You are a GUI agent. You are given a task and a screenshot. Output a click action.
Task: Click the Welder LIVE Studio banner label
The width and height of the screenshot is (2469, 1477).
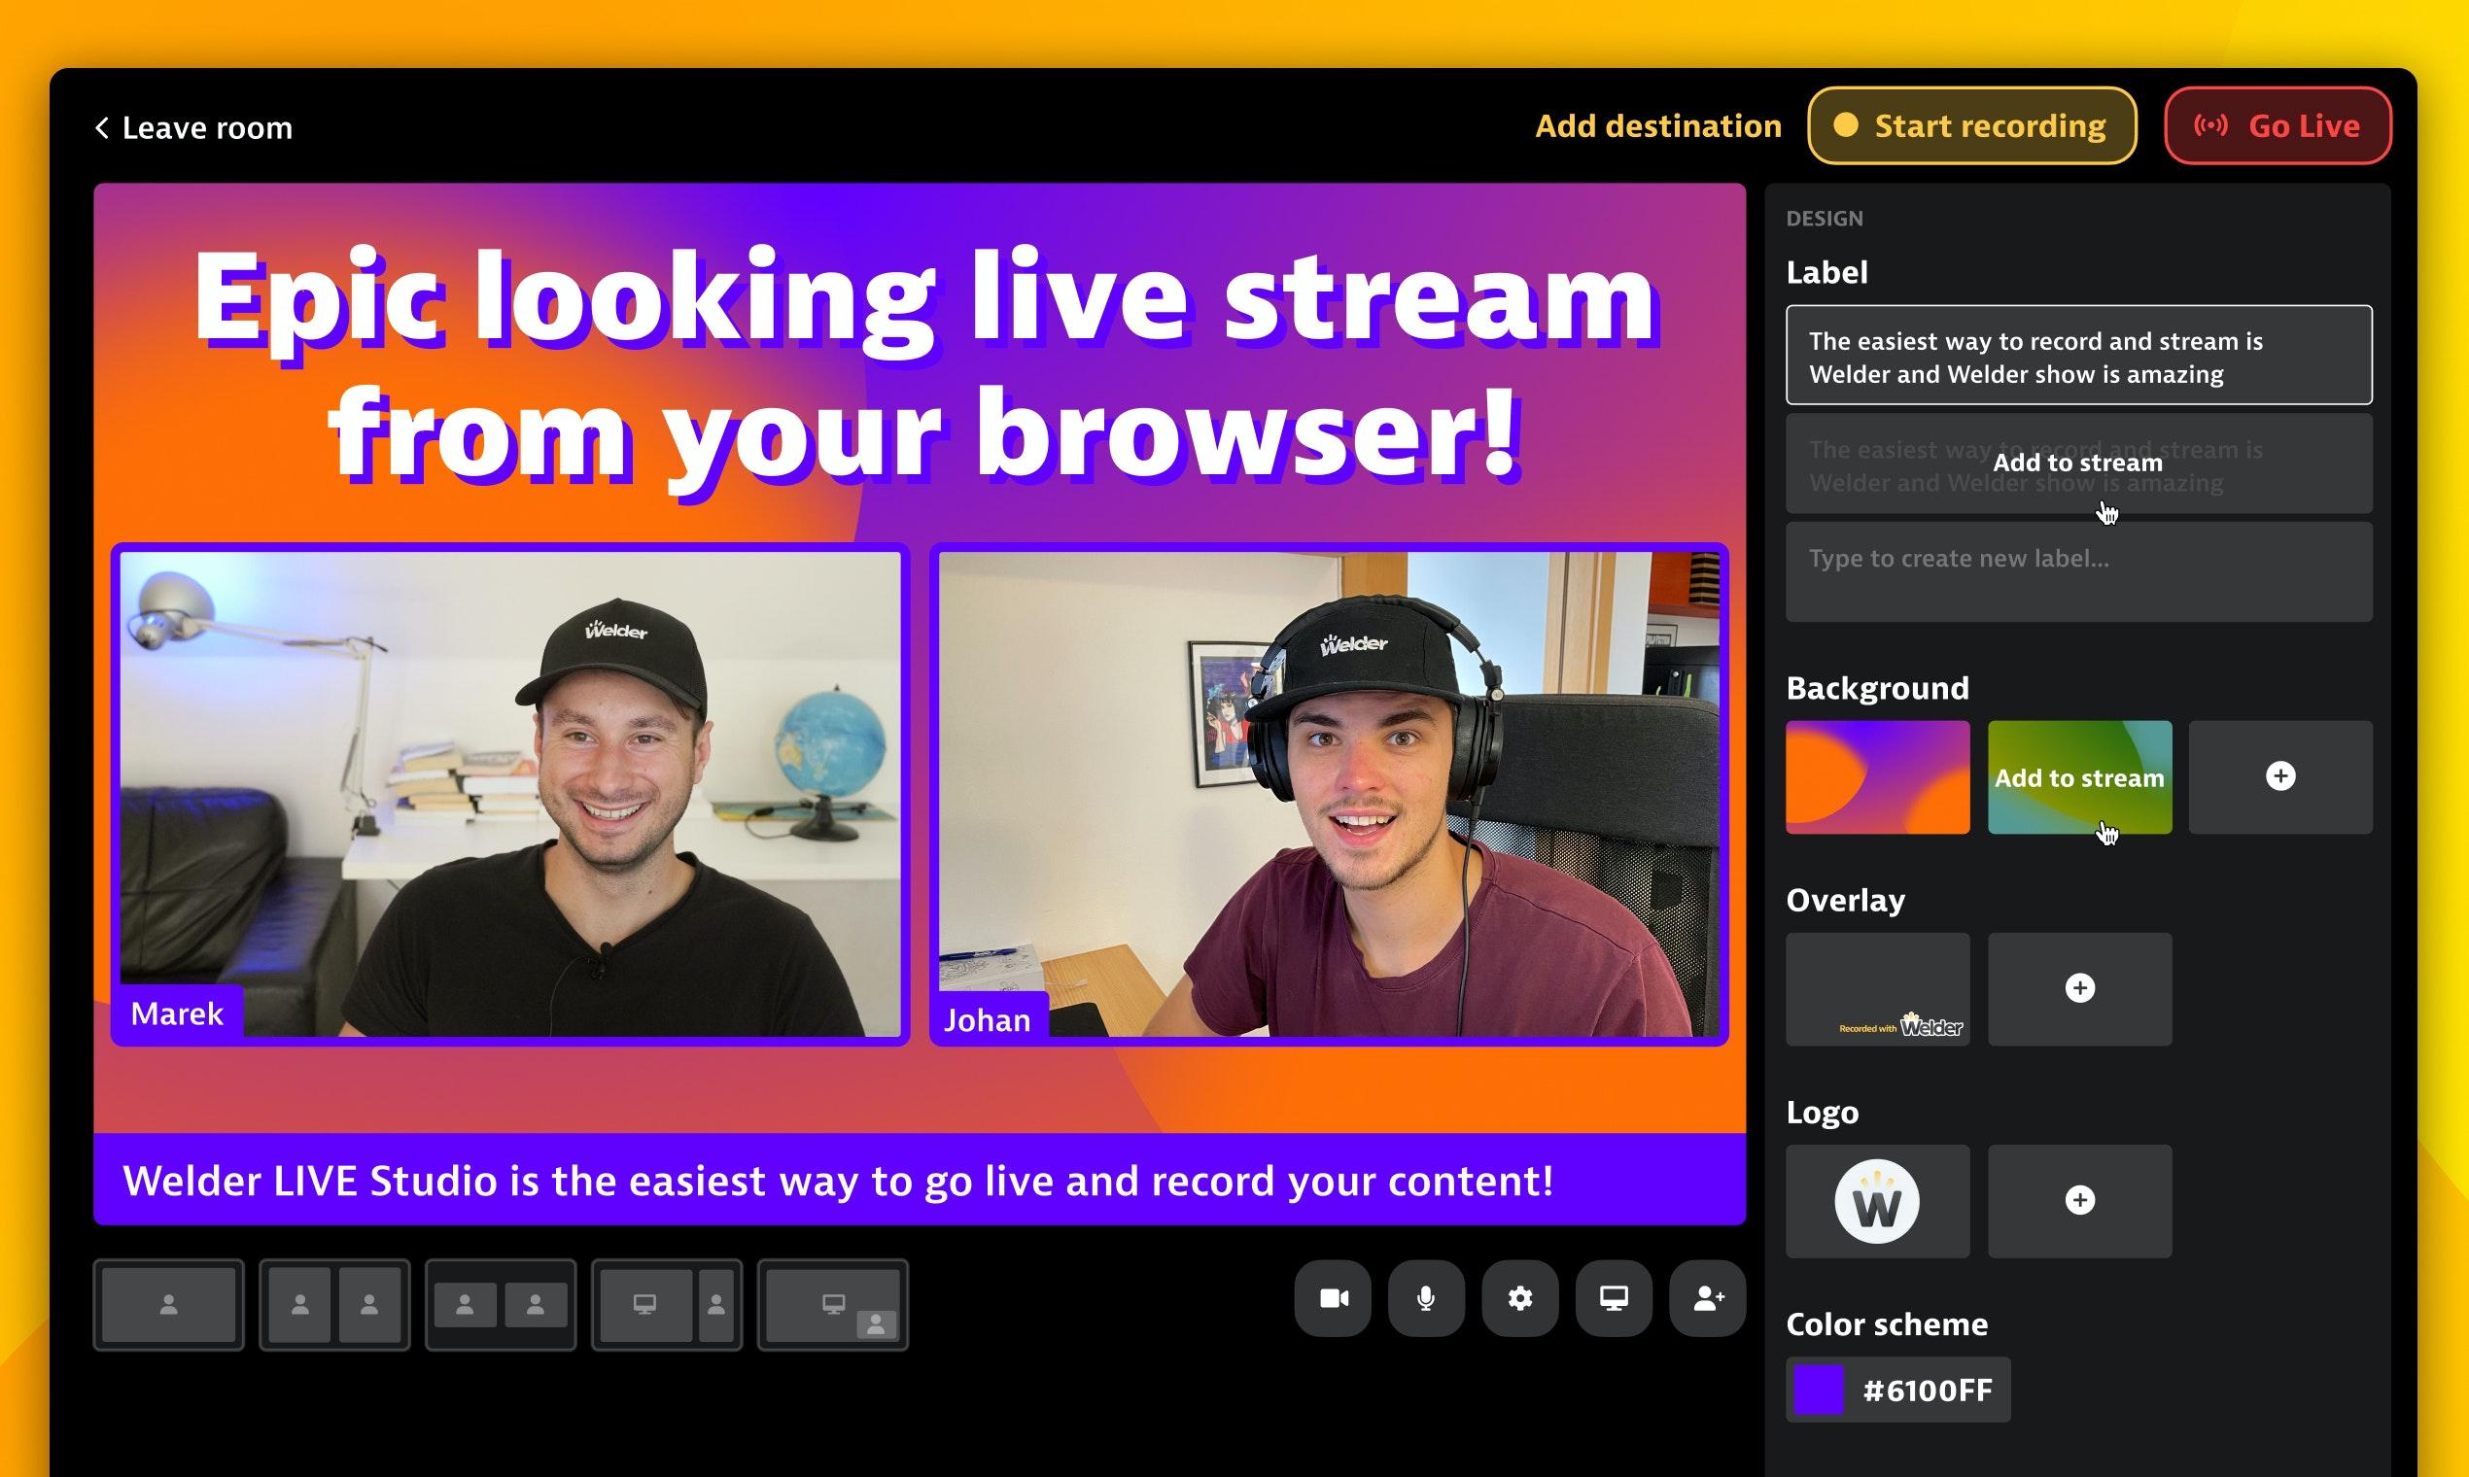(919, 1181)
